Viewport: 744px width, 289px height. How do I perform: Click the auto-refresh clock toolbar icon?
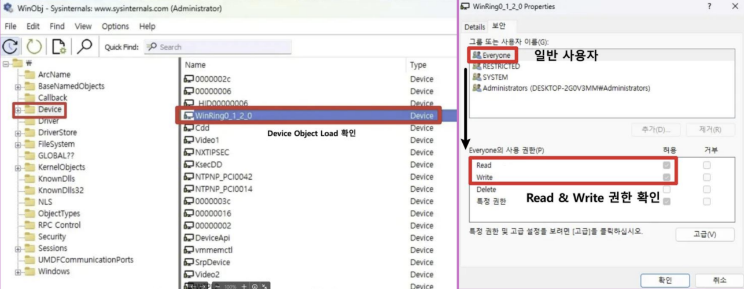[10, 47]
